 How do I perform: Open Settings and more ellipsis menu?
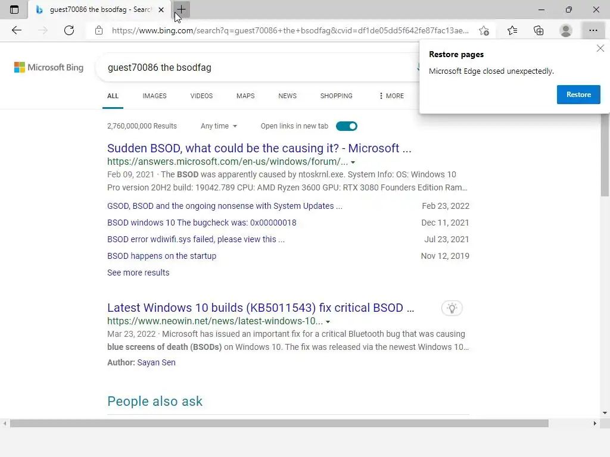click(593, 30)
